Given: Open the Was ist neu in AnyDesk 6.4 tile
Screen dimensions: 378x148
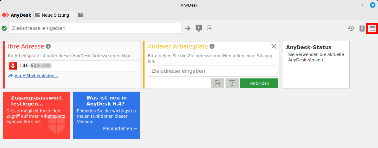Looking at the screenshot, I should pyautogui.click(x=106, y=115).
